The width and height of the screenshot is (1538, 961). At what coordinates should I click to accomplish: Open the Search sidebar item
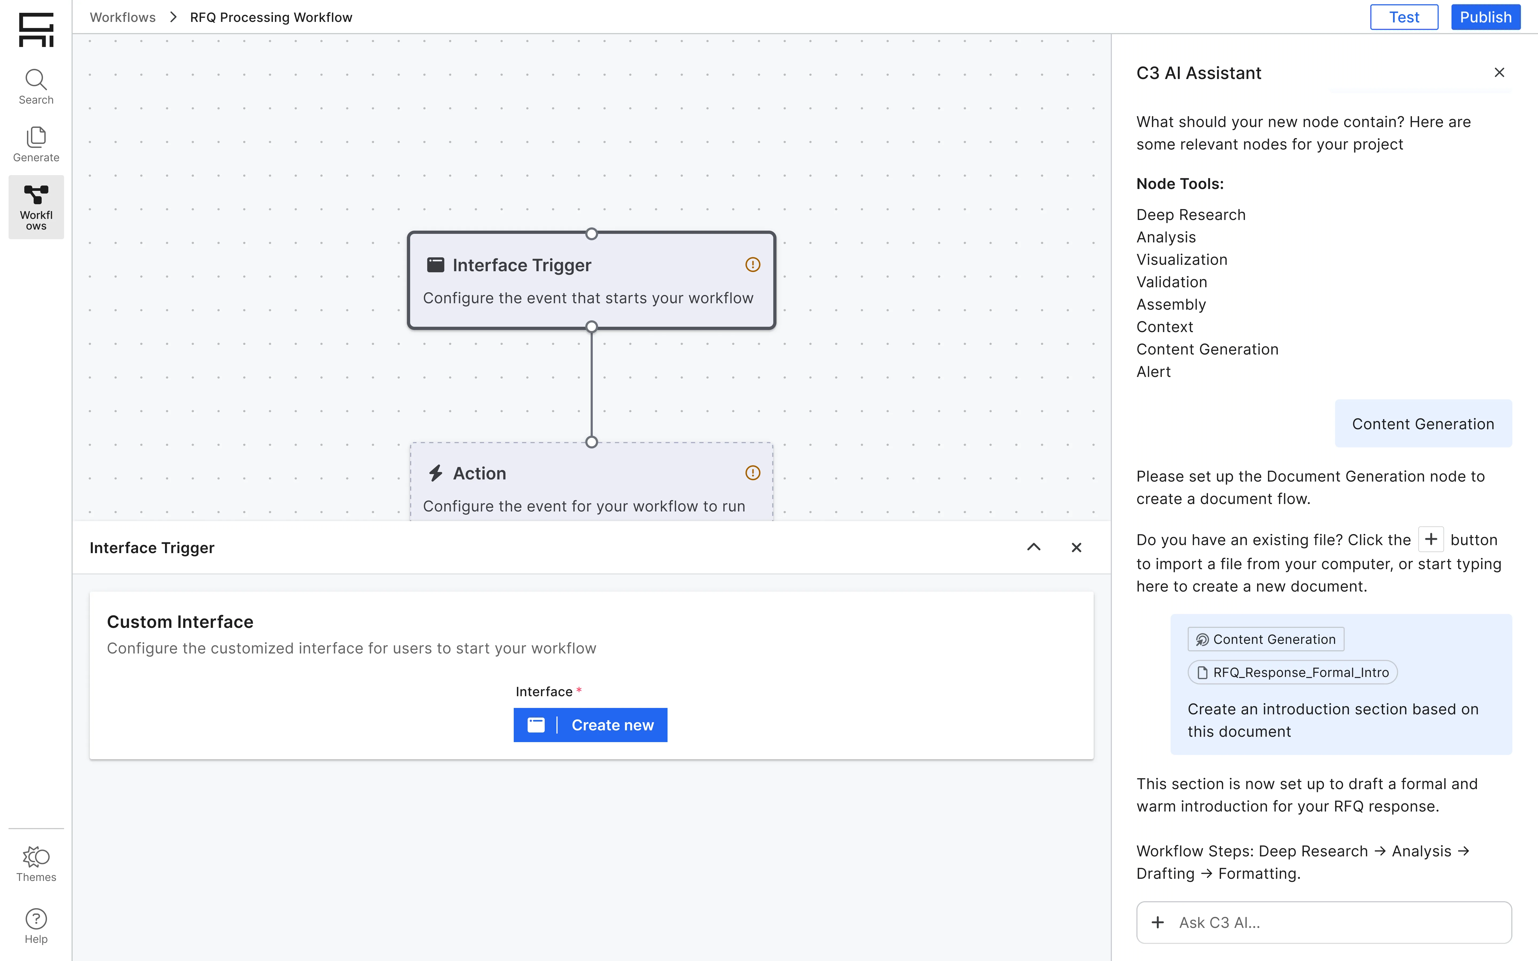coord(36,87)
